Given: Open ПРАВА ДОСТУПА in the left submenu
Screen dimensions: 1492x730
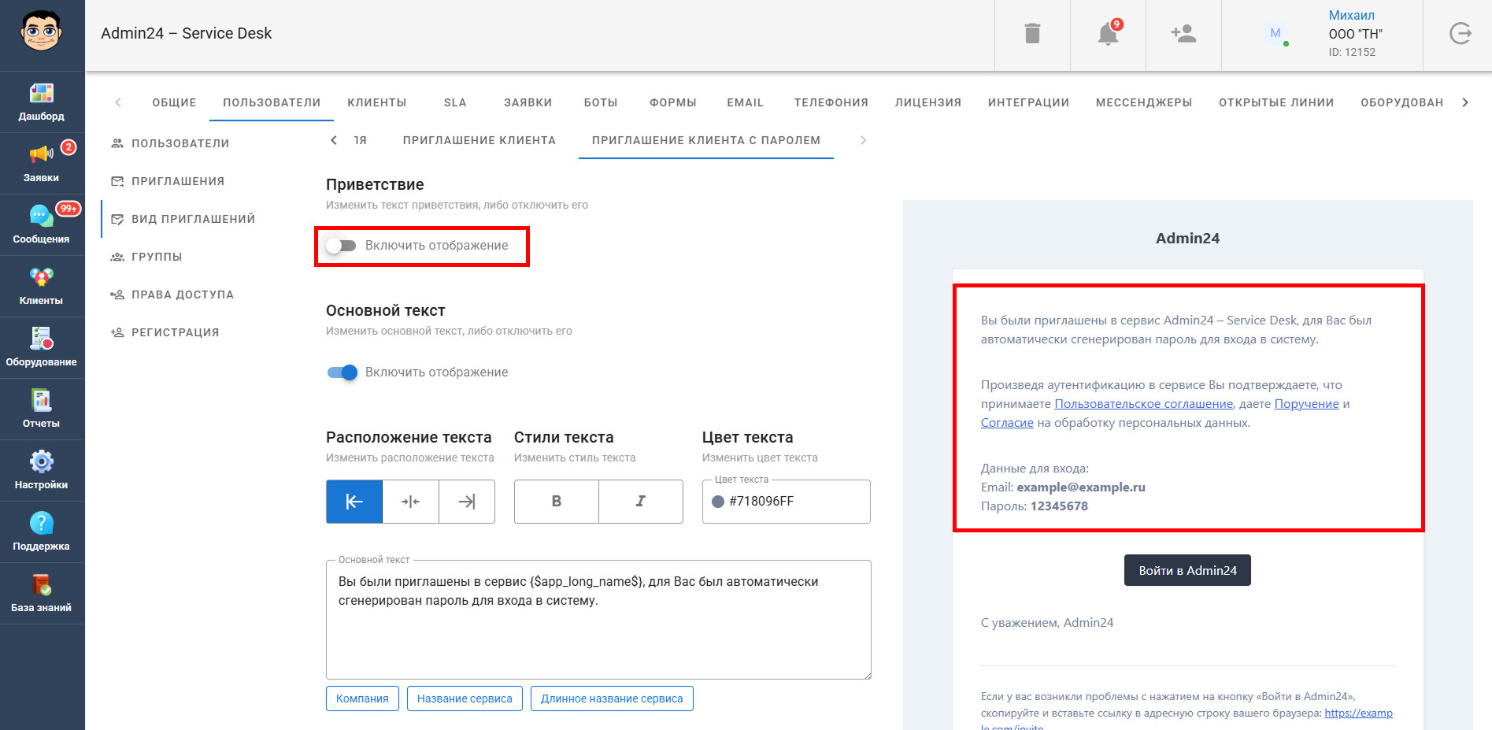Looking at the screenshot, I should 183,295.
